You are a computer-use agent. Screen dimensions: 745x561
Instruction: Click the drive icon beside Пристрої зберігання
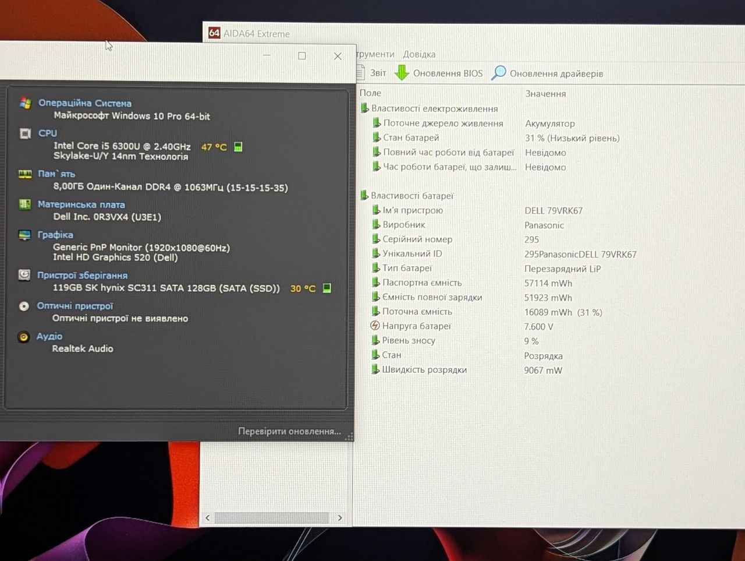click(24, 275)
